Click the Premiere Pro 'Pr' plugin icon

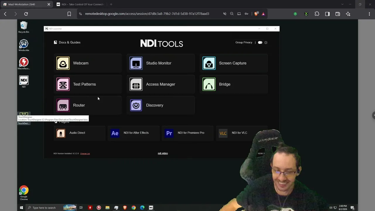point(169,133)
